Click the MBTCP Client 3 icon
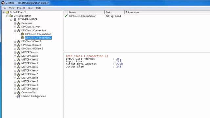 19,67
